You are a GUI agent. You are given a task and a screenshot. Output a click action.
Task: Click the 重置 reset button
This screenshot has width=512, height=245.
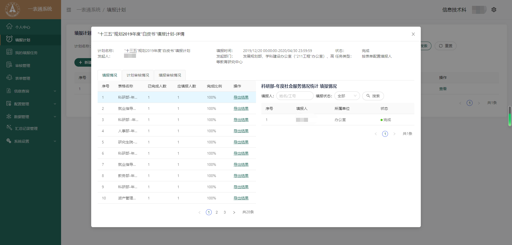click(445, 46)
